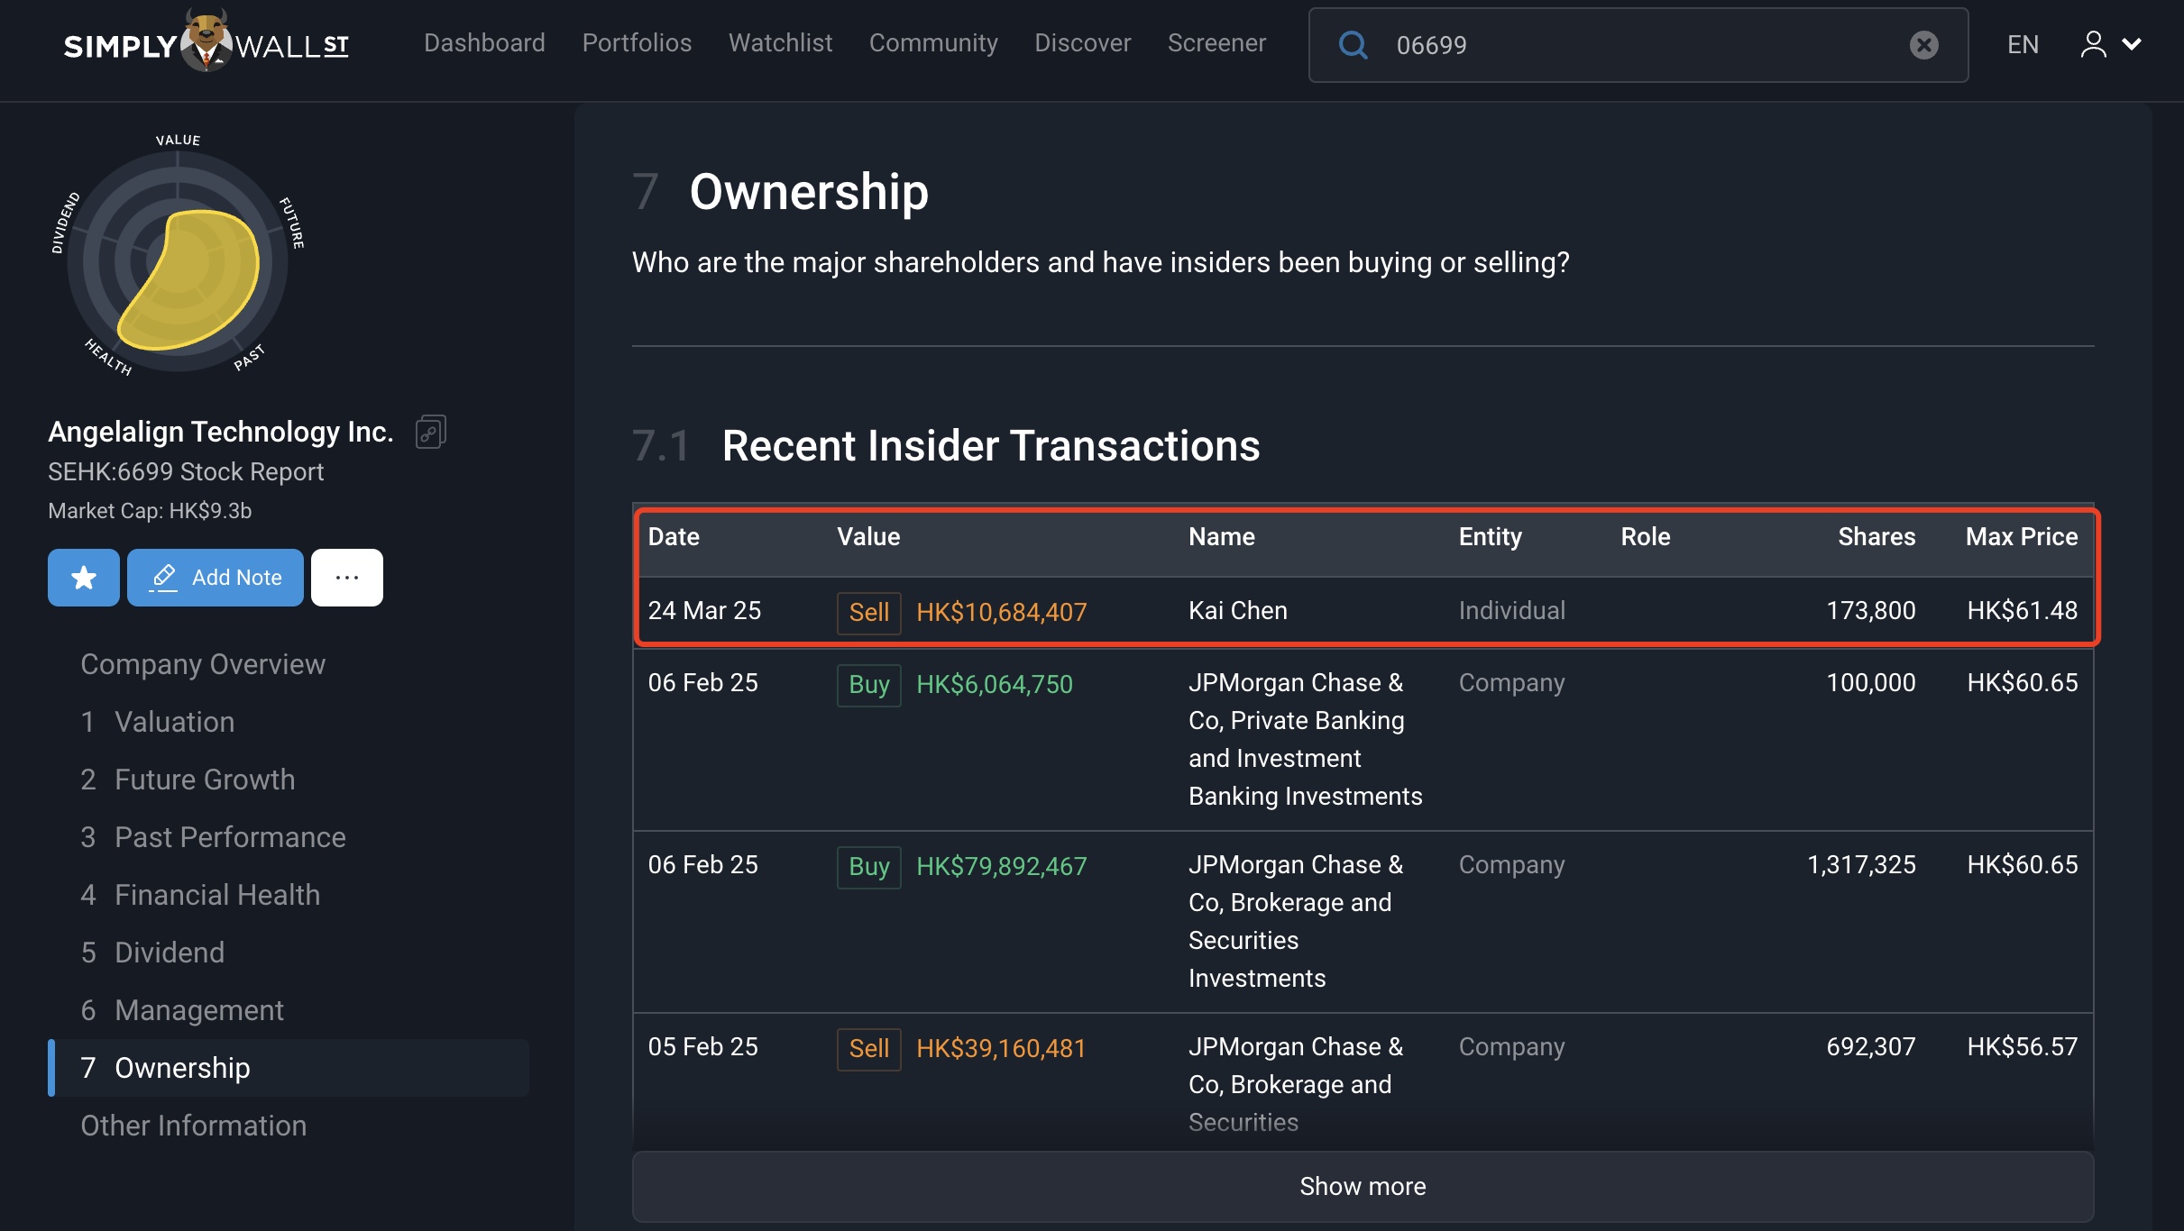Clear the search field with X icon
The image size is (2184, 1231).
(1923, 45)
